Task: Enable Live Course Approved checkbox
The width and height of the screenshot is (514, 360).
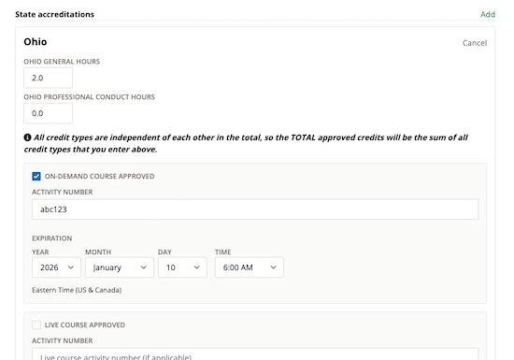Action: point(36,324)
